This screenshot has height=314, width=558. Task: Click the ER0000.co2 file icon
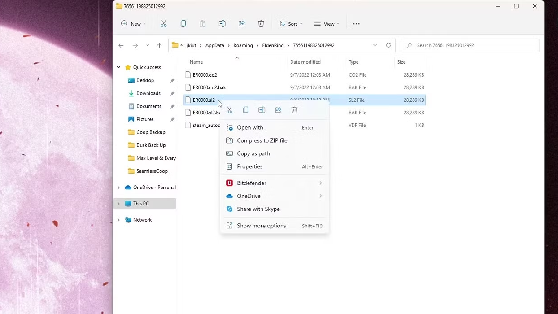tap(188, 75)
